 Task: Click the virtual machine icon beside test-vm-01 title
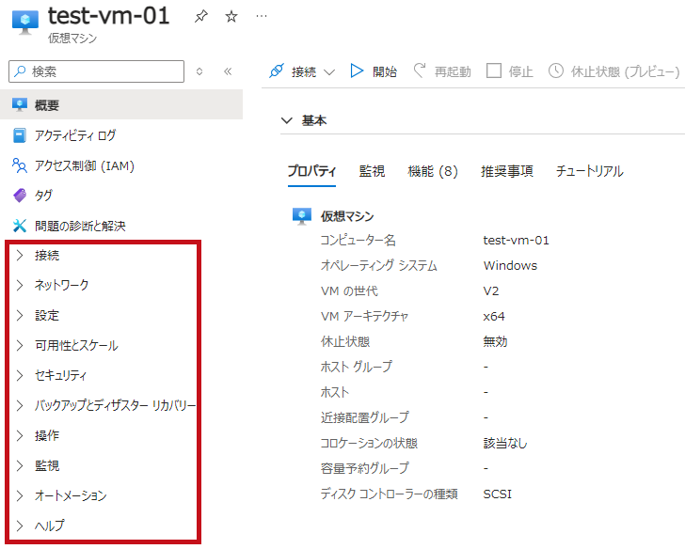coord(24,23)
